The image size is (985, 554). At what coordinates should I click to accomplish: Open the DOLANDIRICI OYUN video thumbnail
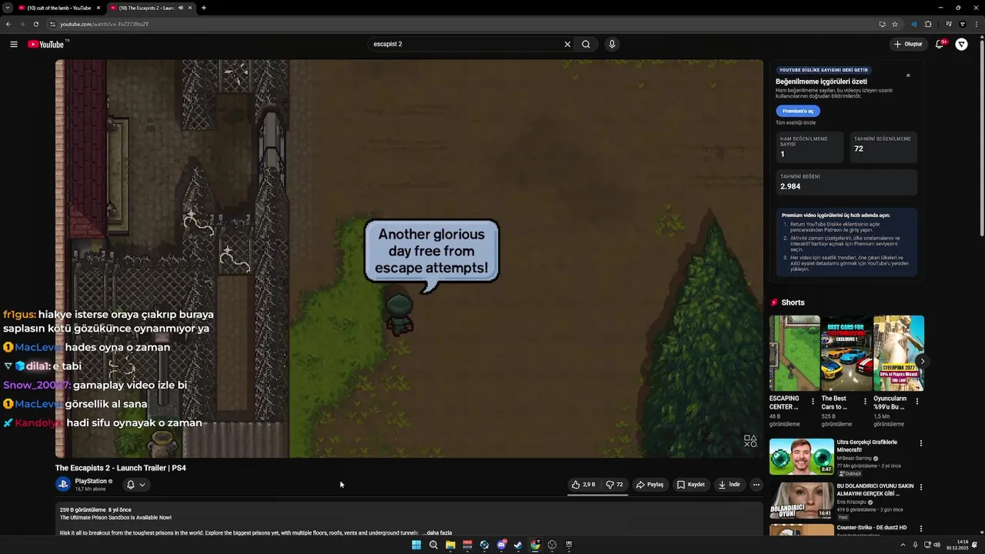click(x=802, y=500)
